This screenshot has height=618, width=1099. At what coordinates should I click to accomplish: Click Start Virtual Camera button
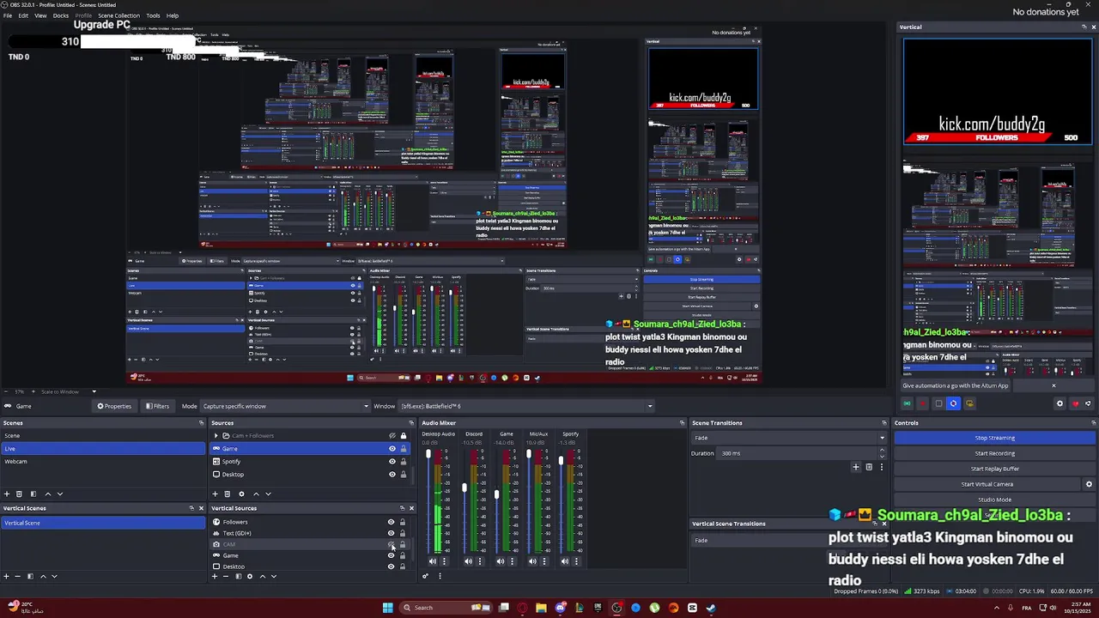[987, 484]
